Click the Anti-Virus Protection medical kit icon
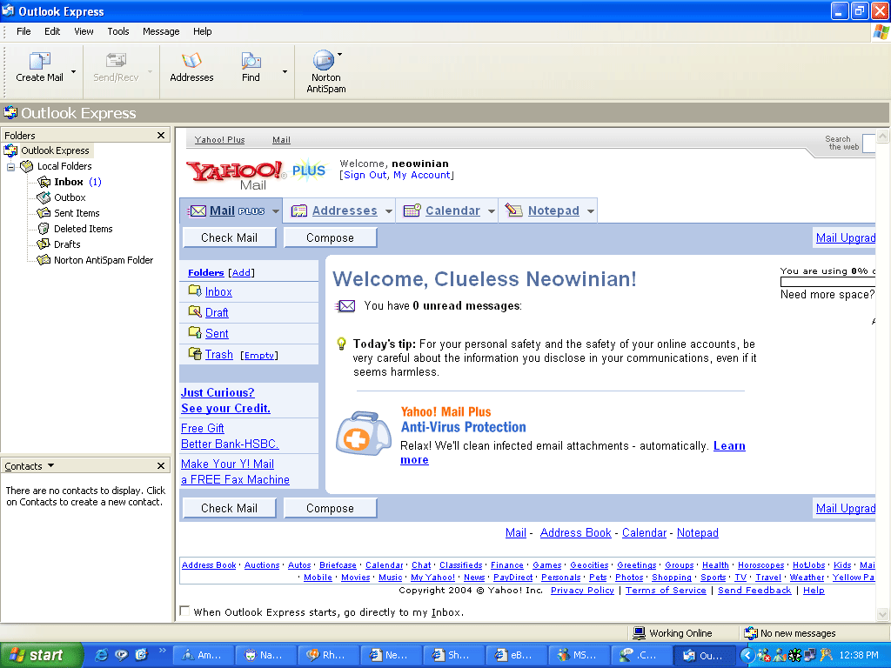The image size is (891, 668). click(363, 433)
